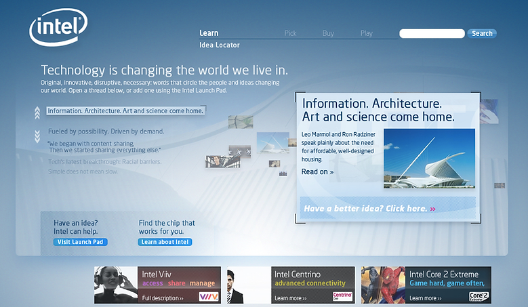
Task: Click the floating green aerial thumbnail
Action: 241,122
